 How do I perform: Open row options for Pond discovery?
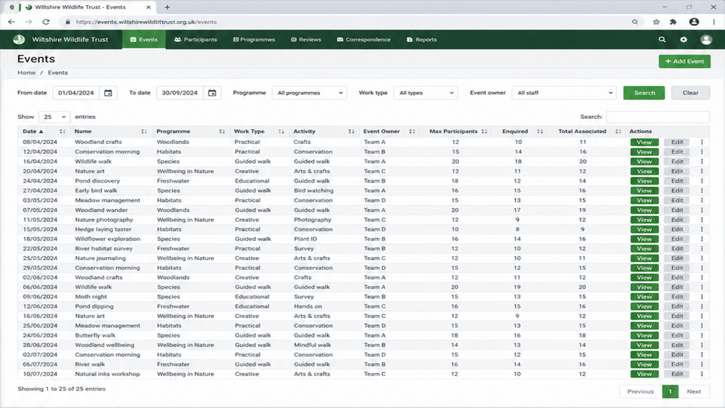pos(702,181)
